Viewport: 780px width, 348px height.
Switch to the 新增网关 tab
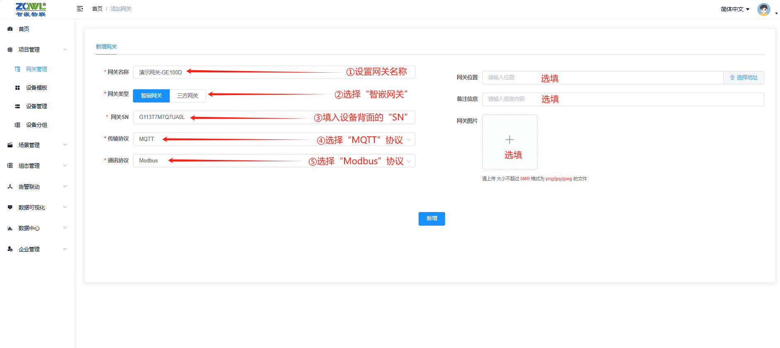pos(106,47)
